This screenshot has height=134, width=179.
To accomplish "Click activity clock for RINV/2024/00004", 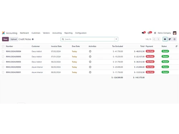I will coord(90,51).
